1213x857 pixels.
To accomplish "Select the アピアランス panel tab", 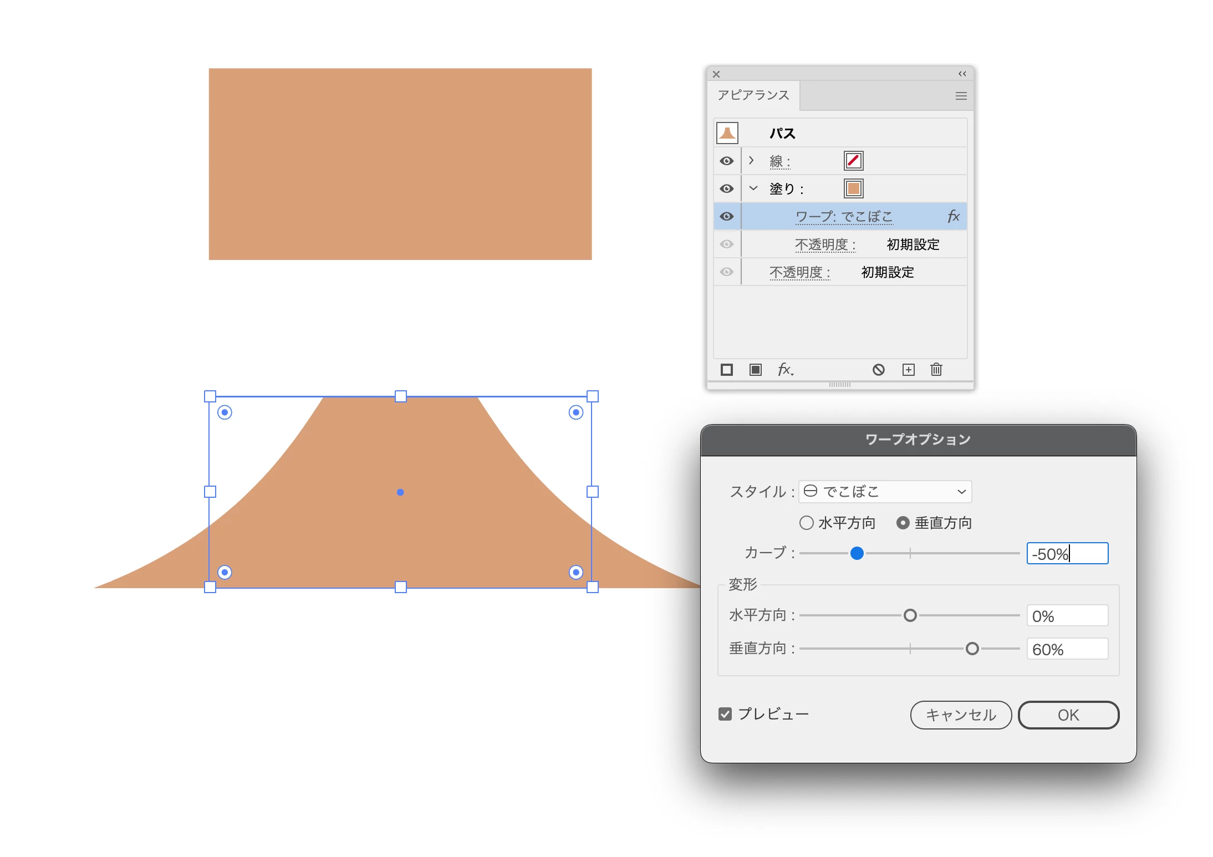I will tap(753, 95).
